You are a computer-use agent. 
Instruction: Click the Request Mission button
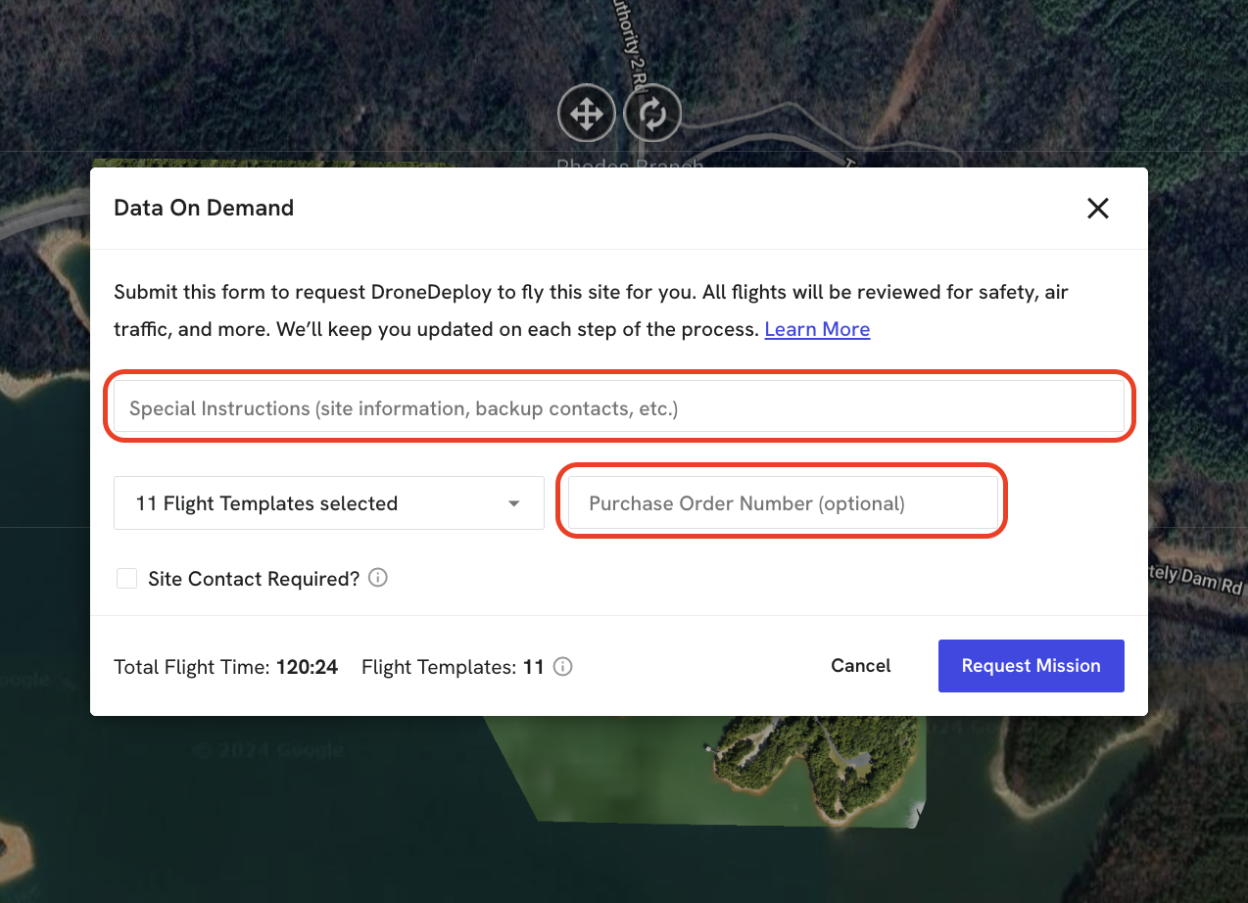click(1031, 665)
